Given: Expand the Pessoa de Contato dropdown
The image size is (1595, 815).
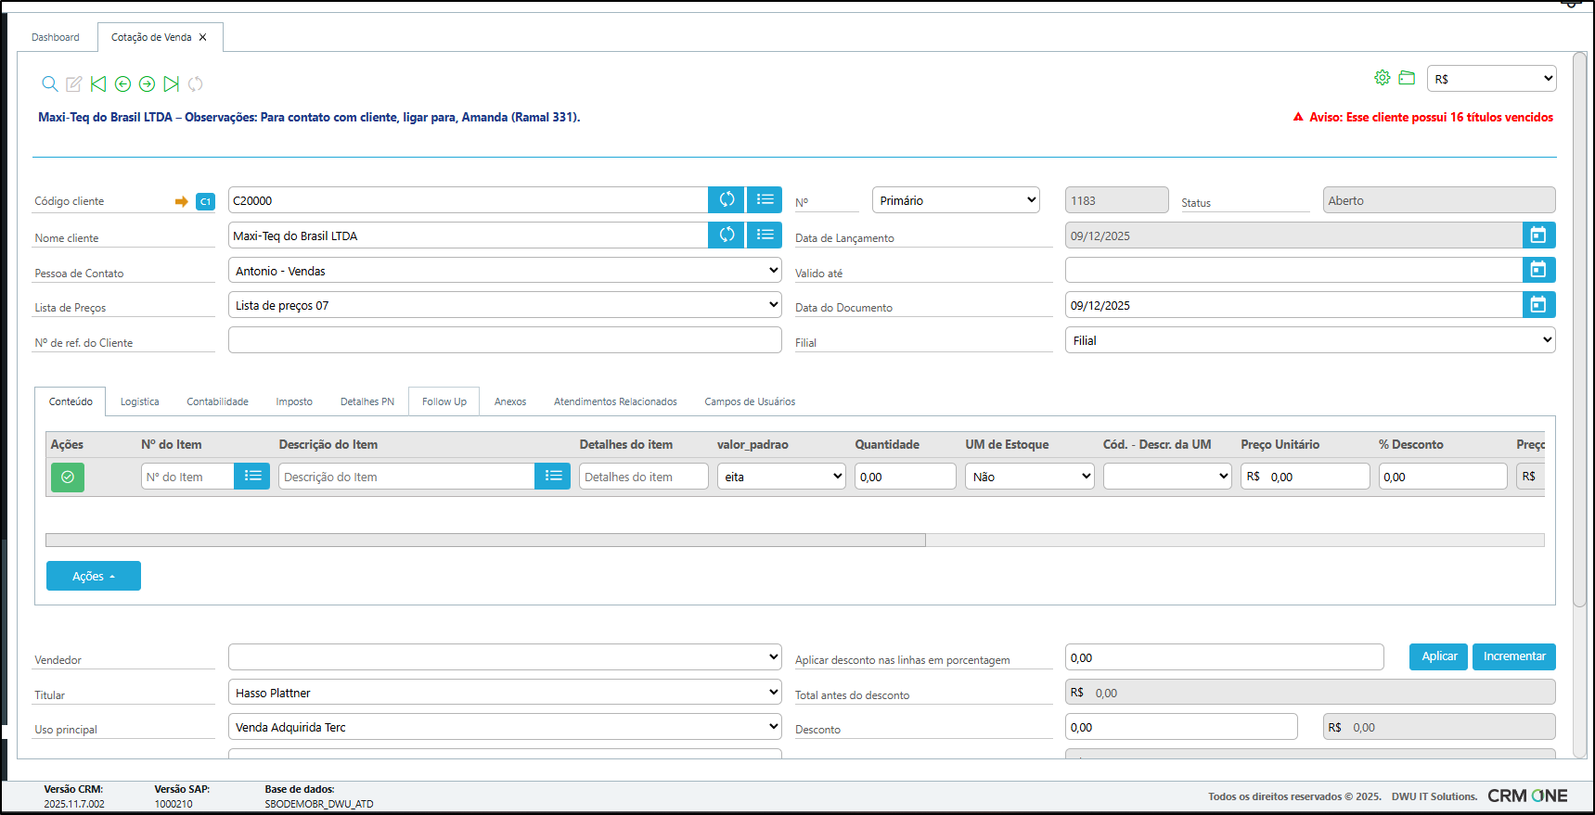Looking at the screenshot, I should coord(505,271).
